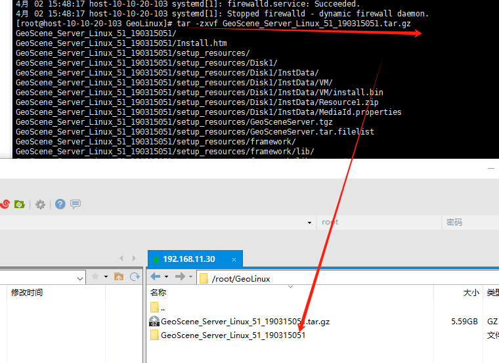Viewport: 499px width, 363px height.
Task: Go forward with the remote pane's gray arrow
Action: [x=180, y=276]
